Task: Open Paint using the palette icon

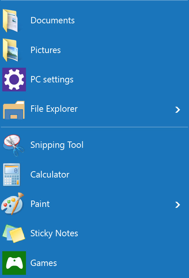Action: [12, 204]
